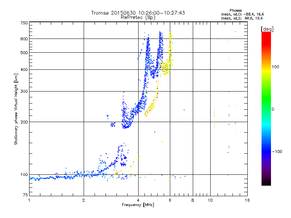Click the y-axis tick label '300'
The image size is (291, 218).
[x=24, y=92]
